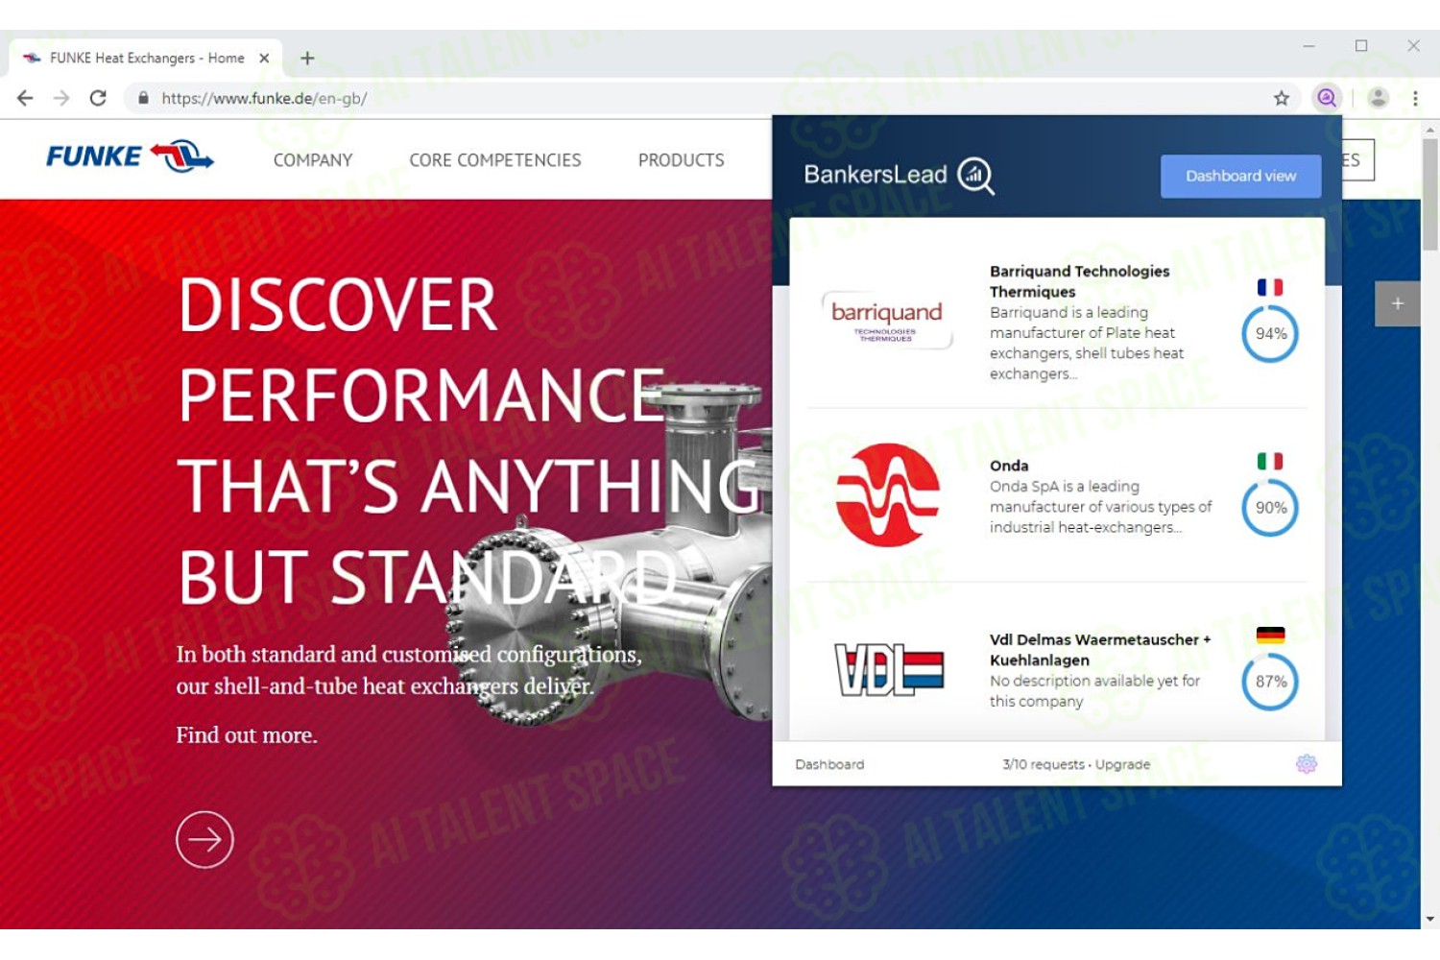Click the grey plus button on page
Image resolution: width=1440 pixels, height=960 pixels.
1398,303
